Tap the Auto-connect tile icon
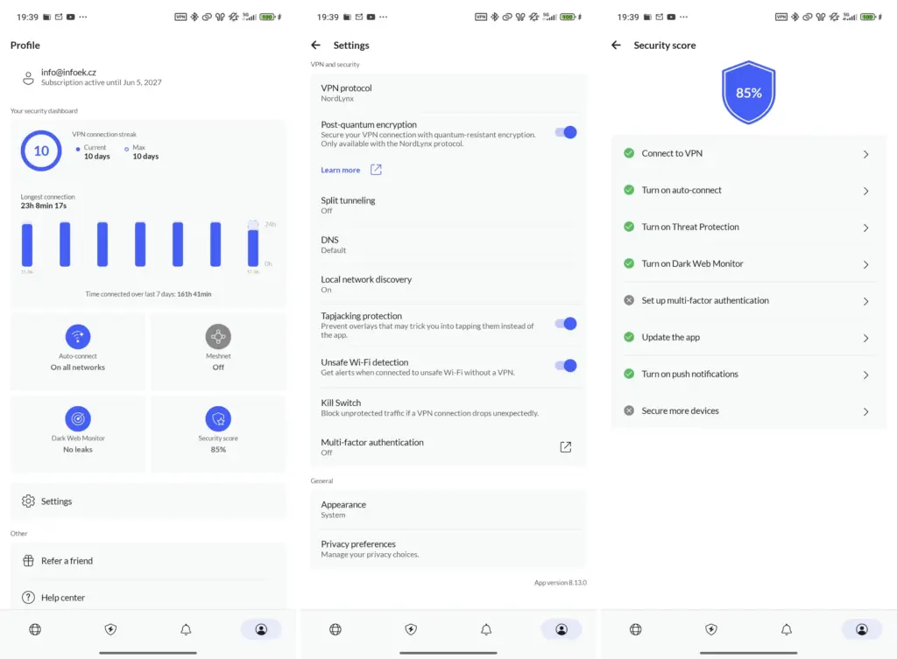 (x=78, y=337)
